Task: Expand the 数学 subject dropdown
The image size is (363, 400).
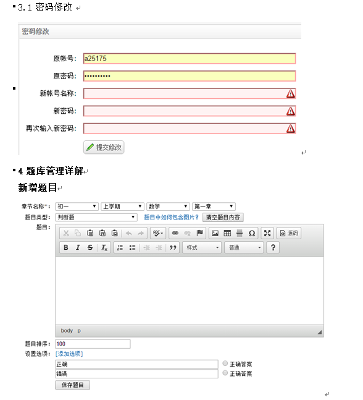Action: (168, 206)
